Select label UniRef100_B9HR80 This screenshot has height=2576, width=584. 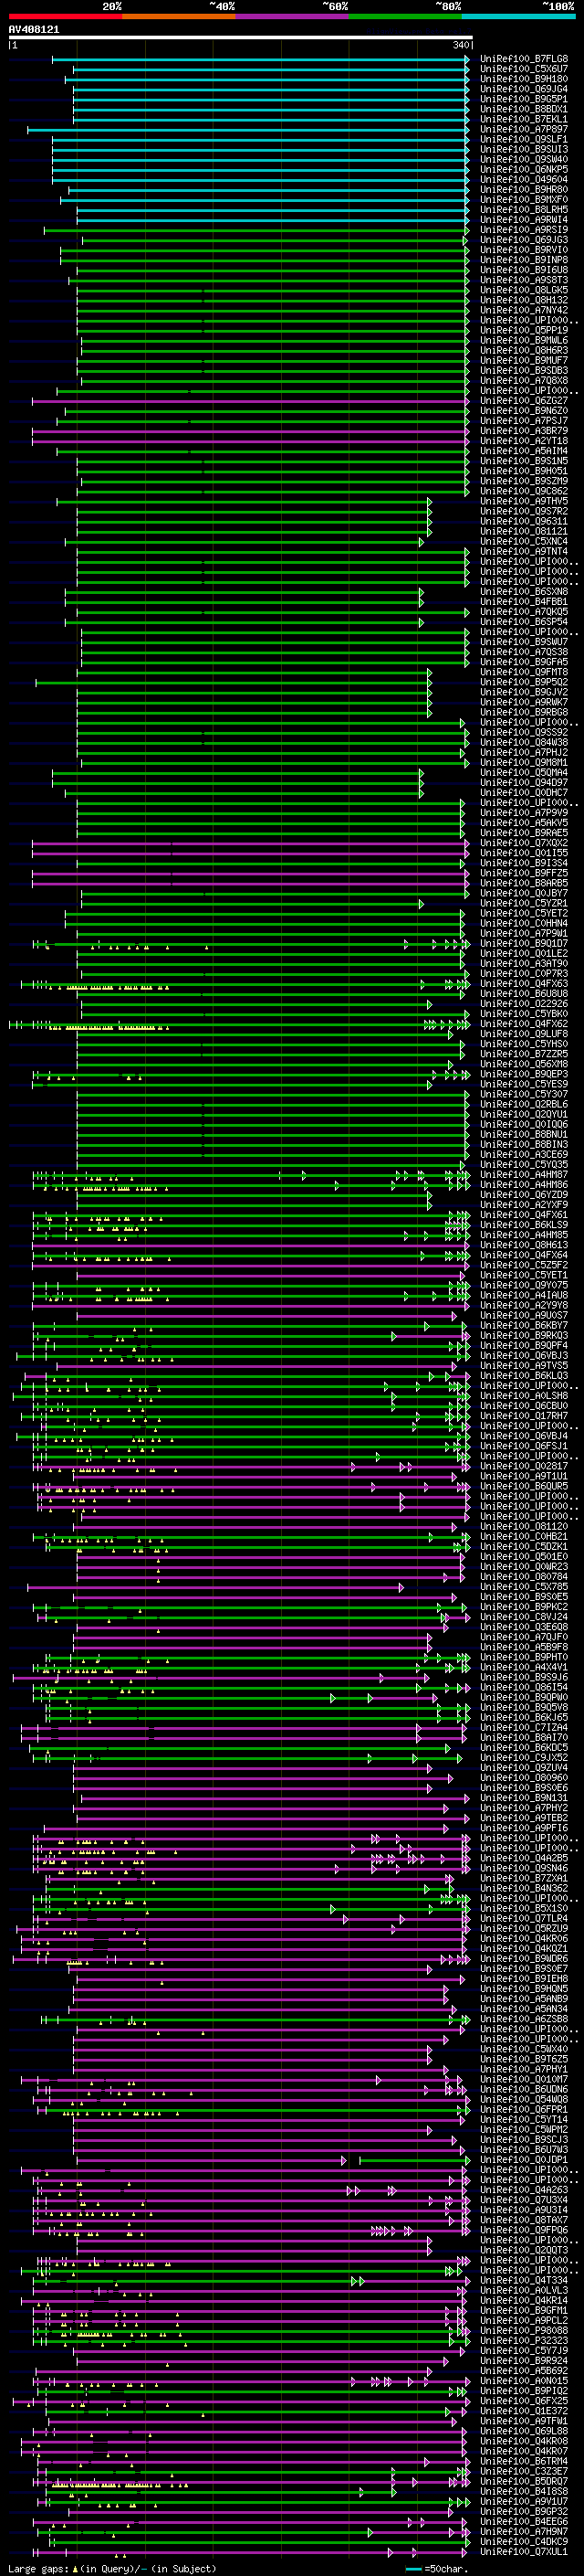(x=524, y=190)
